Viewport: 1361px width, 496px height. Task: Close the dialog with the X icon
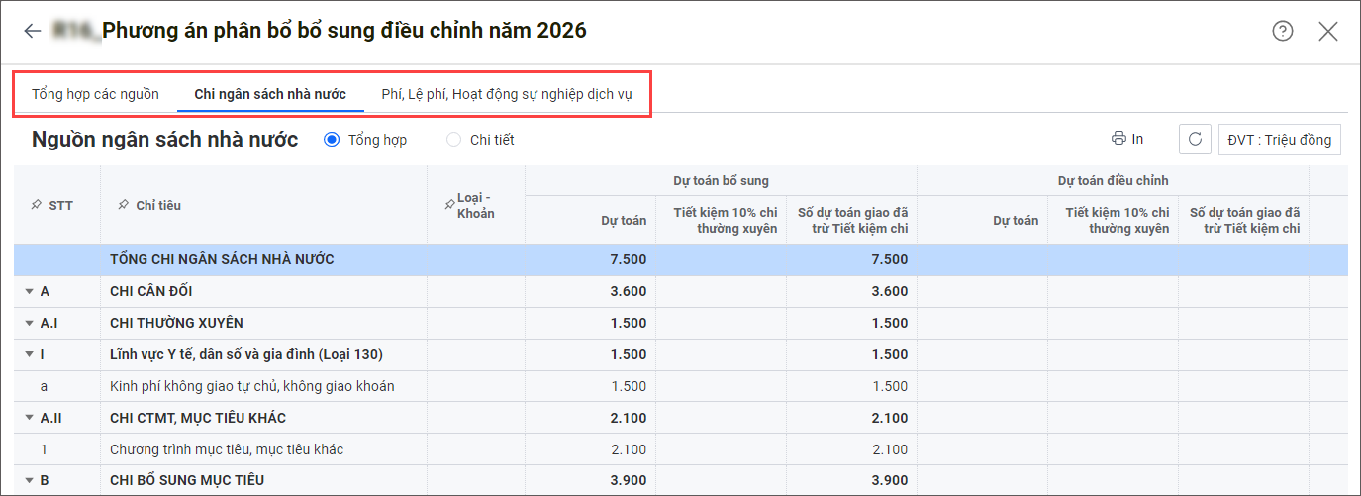1328,31
